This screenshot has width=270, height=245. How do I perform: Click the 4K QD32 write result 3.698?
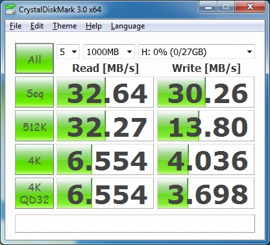(x=206, y=193)
